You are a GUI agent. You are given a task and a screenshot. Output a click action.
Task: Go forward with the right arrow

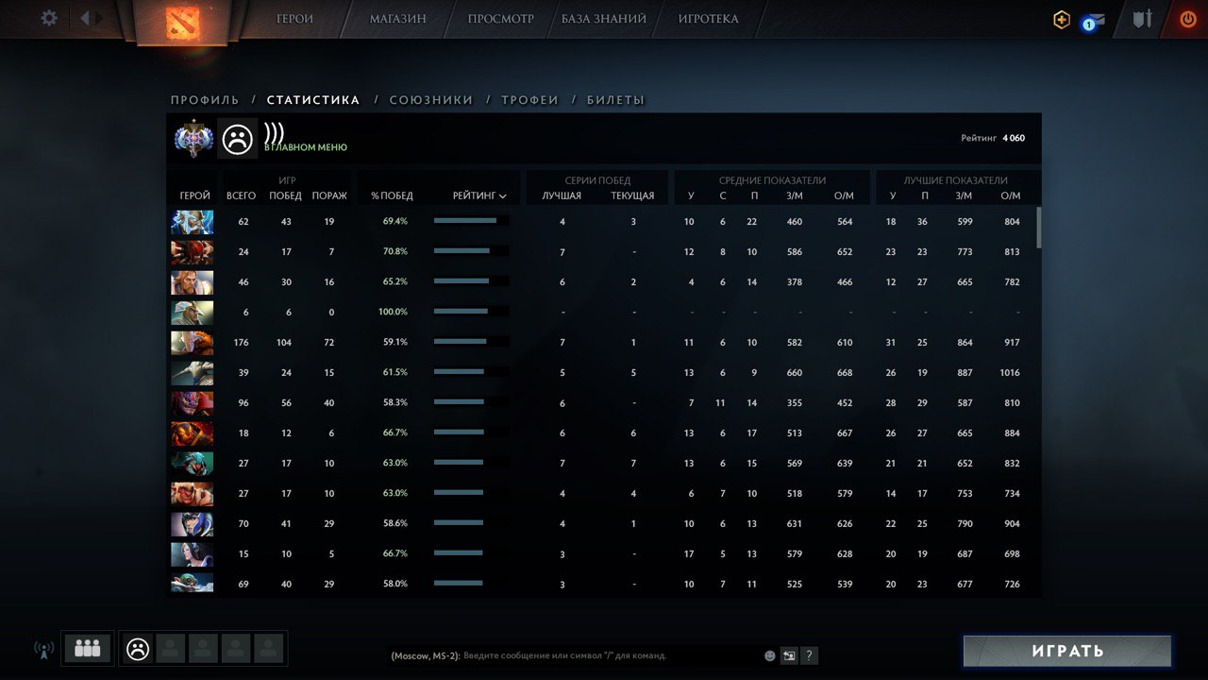[101, 18]
